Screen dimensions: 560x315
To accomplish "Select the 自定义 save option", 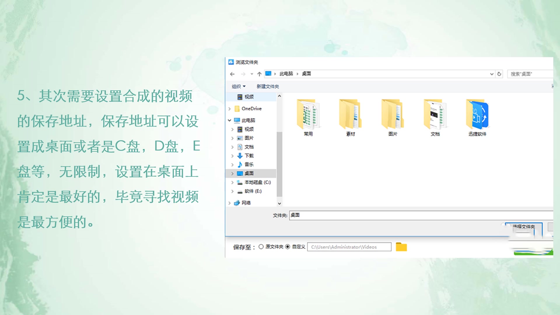I will pos(287,246).
